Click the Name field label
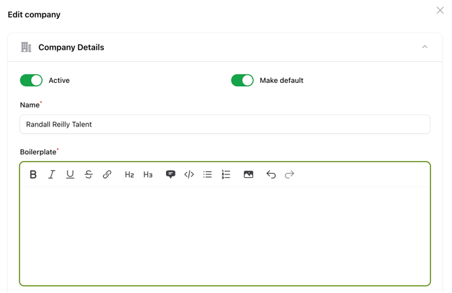This screenshot has height=293, width=452. tap(30, 105)
